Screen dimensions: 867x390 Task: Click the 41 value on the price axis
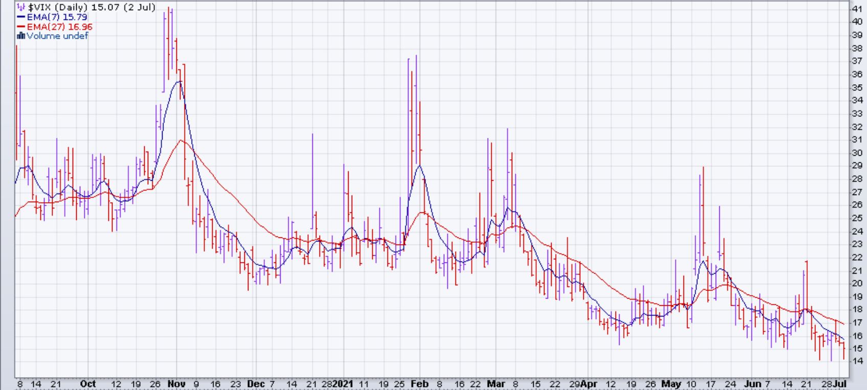click(857, 9)
